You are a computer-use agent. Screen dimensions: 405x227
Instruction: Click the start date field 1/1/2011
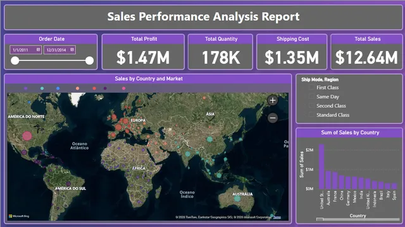tap(25, 50)
